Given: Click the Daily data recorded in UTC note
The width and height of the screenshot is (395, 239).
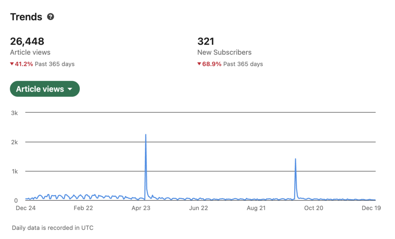Looking at the screenshot, I should pos(52,228).
